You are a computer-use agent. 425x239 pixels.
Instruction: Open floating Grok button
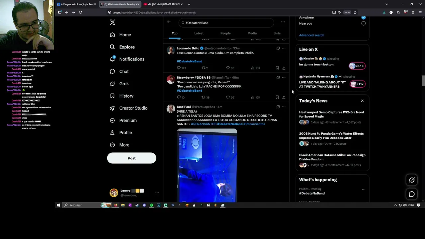[x=412, y=180]
